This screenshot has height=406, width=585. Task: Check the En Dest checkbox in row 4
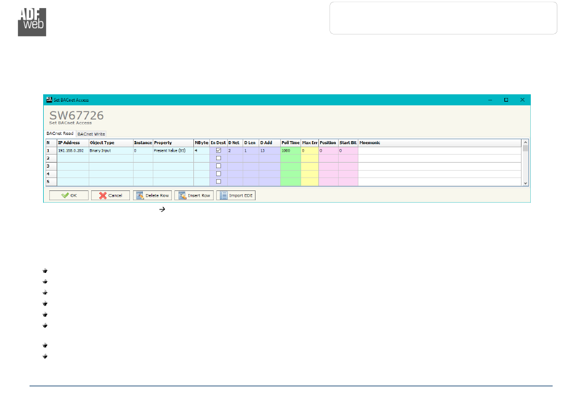coord(219,174)
